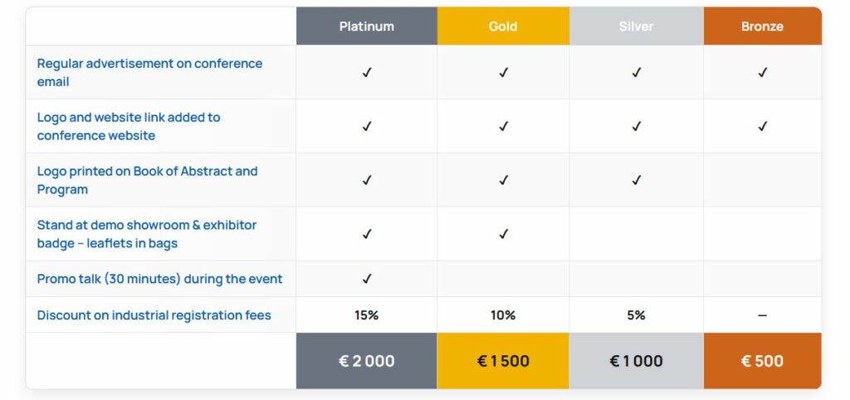The width and height of the screenshot is (850, 400).
Task: Click the 15% Platinum discount cell
Action: coord(366,315)
